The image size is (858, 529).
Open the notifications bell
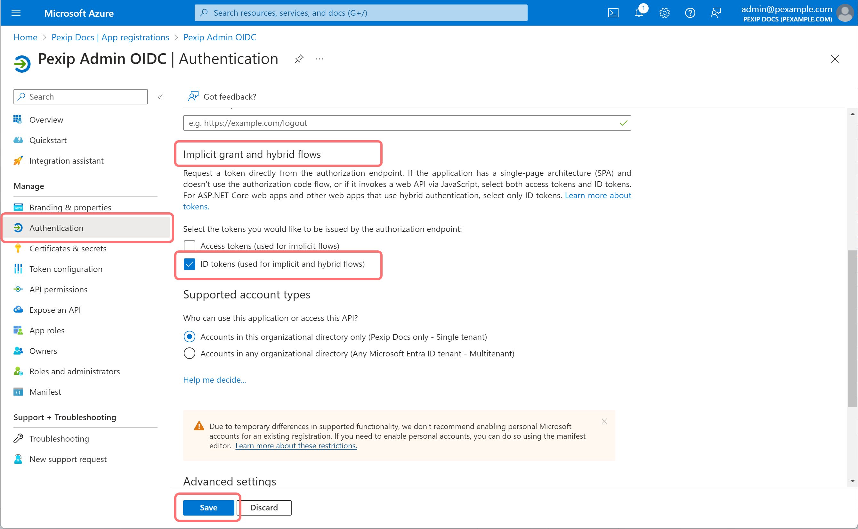click(x=639, y=13)
